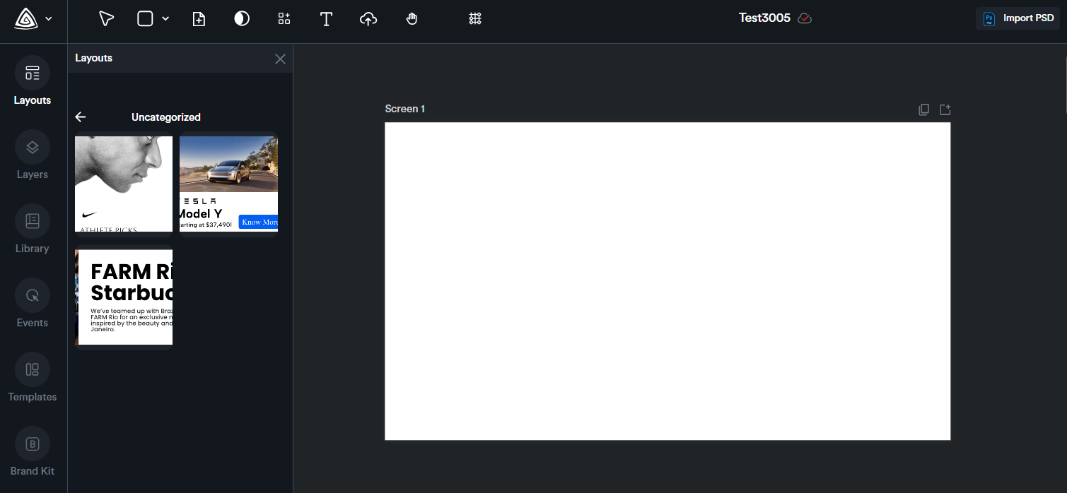Select the pointer arrow tool
This screenshot has height=493, width=1067.
tap(106, 19)
